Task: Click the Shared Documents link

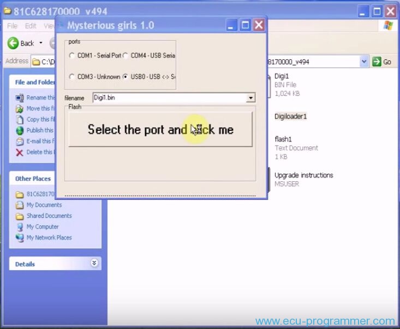Action: (49, 216)
